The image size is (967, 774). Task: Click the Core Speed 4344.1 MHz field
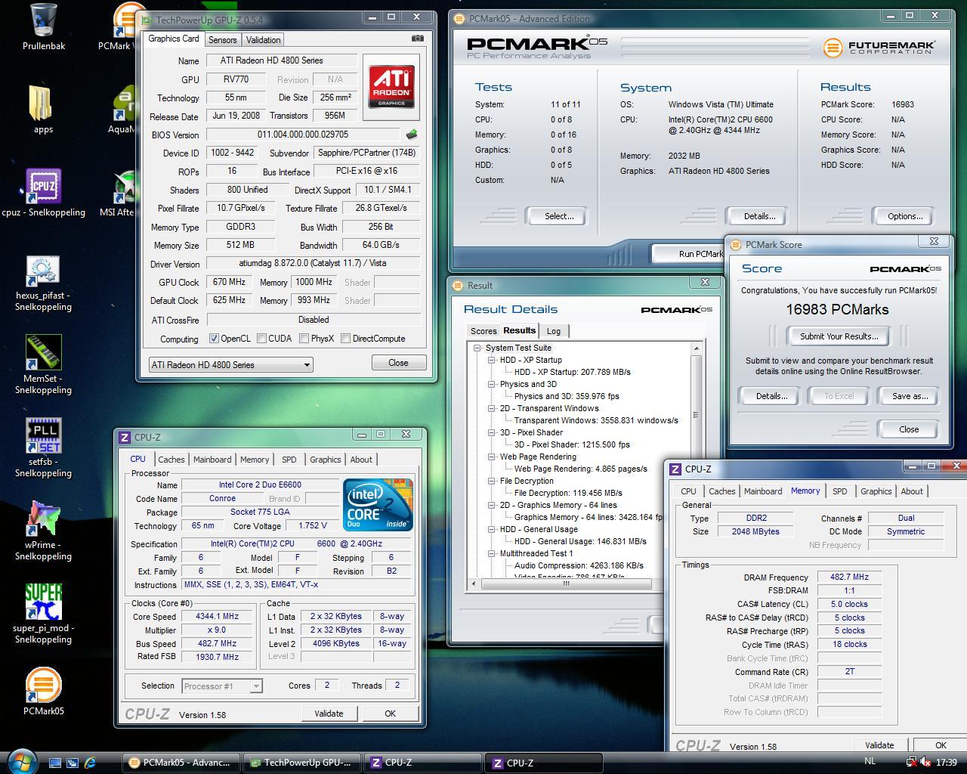pos(216,617)
